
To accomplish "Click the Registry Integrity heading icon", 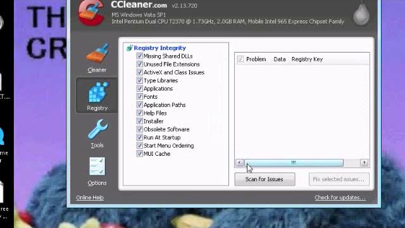I will (x=129, y=48).
